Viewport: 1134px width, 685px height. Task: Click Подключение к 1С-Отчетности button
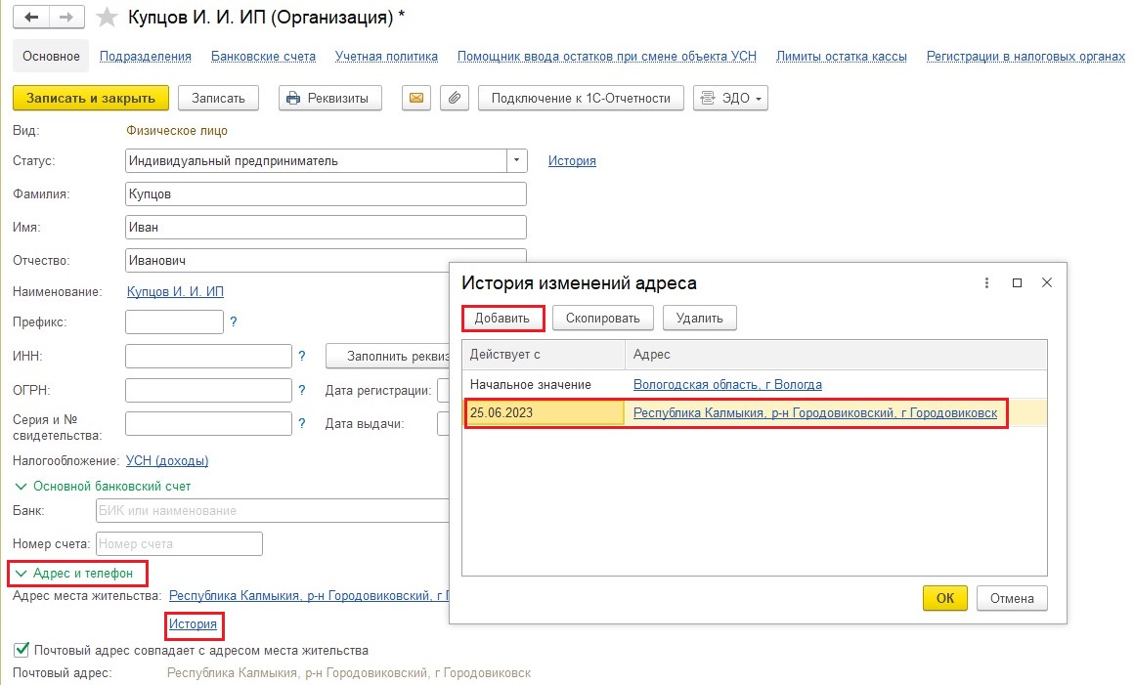581,99
